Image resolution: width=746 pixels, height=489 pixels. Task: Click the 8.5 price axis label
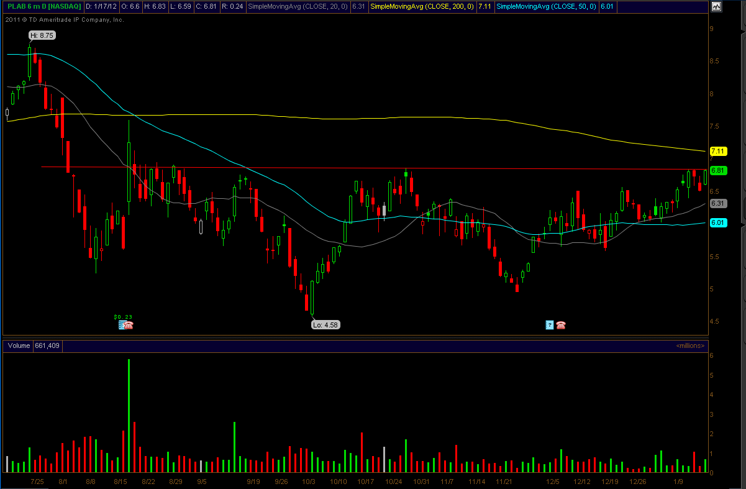click(714, 61)
